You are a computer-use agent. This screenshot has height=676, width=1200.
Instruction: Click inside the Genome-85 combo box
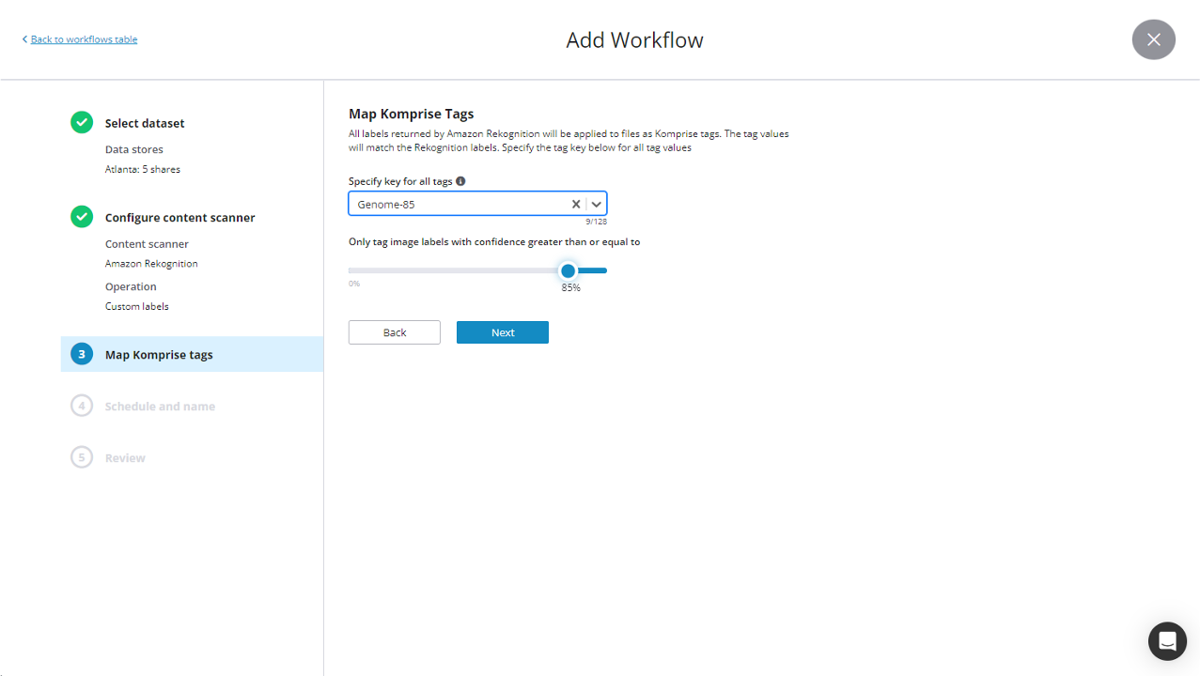click(x=456, y=204)
